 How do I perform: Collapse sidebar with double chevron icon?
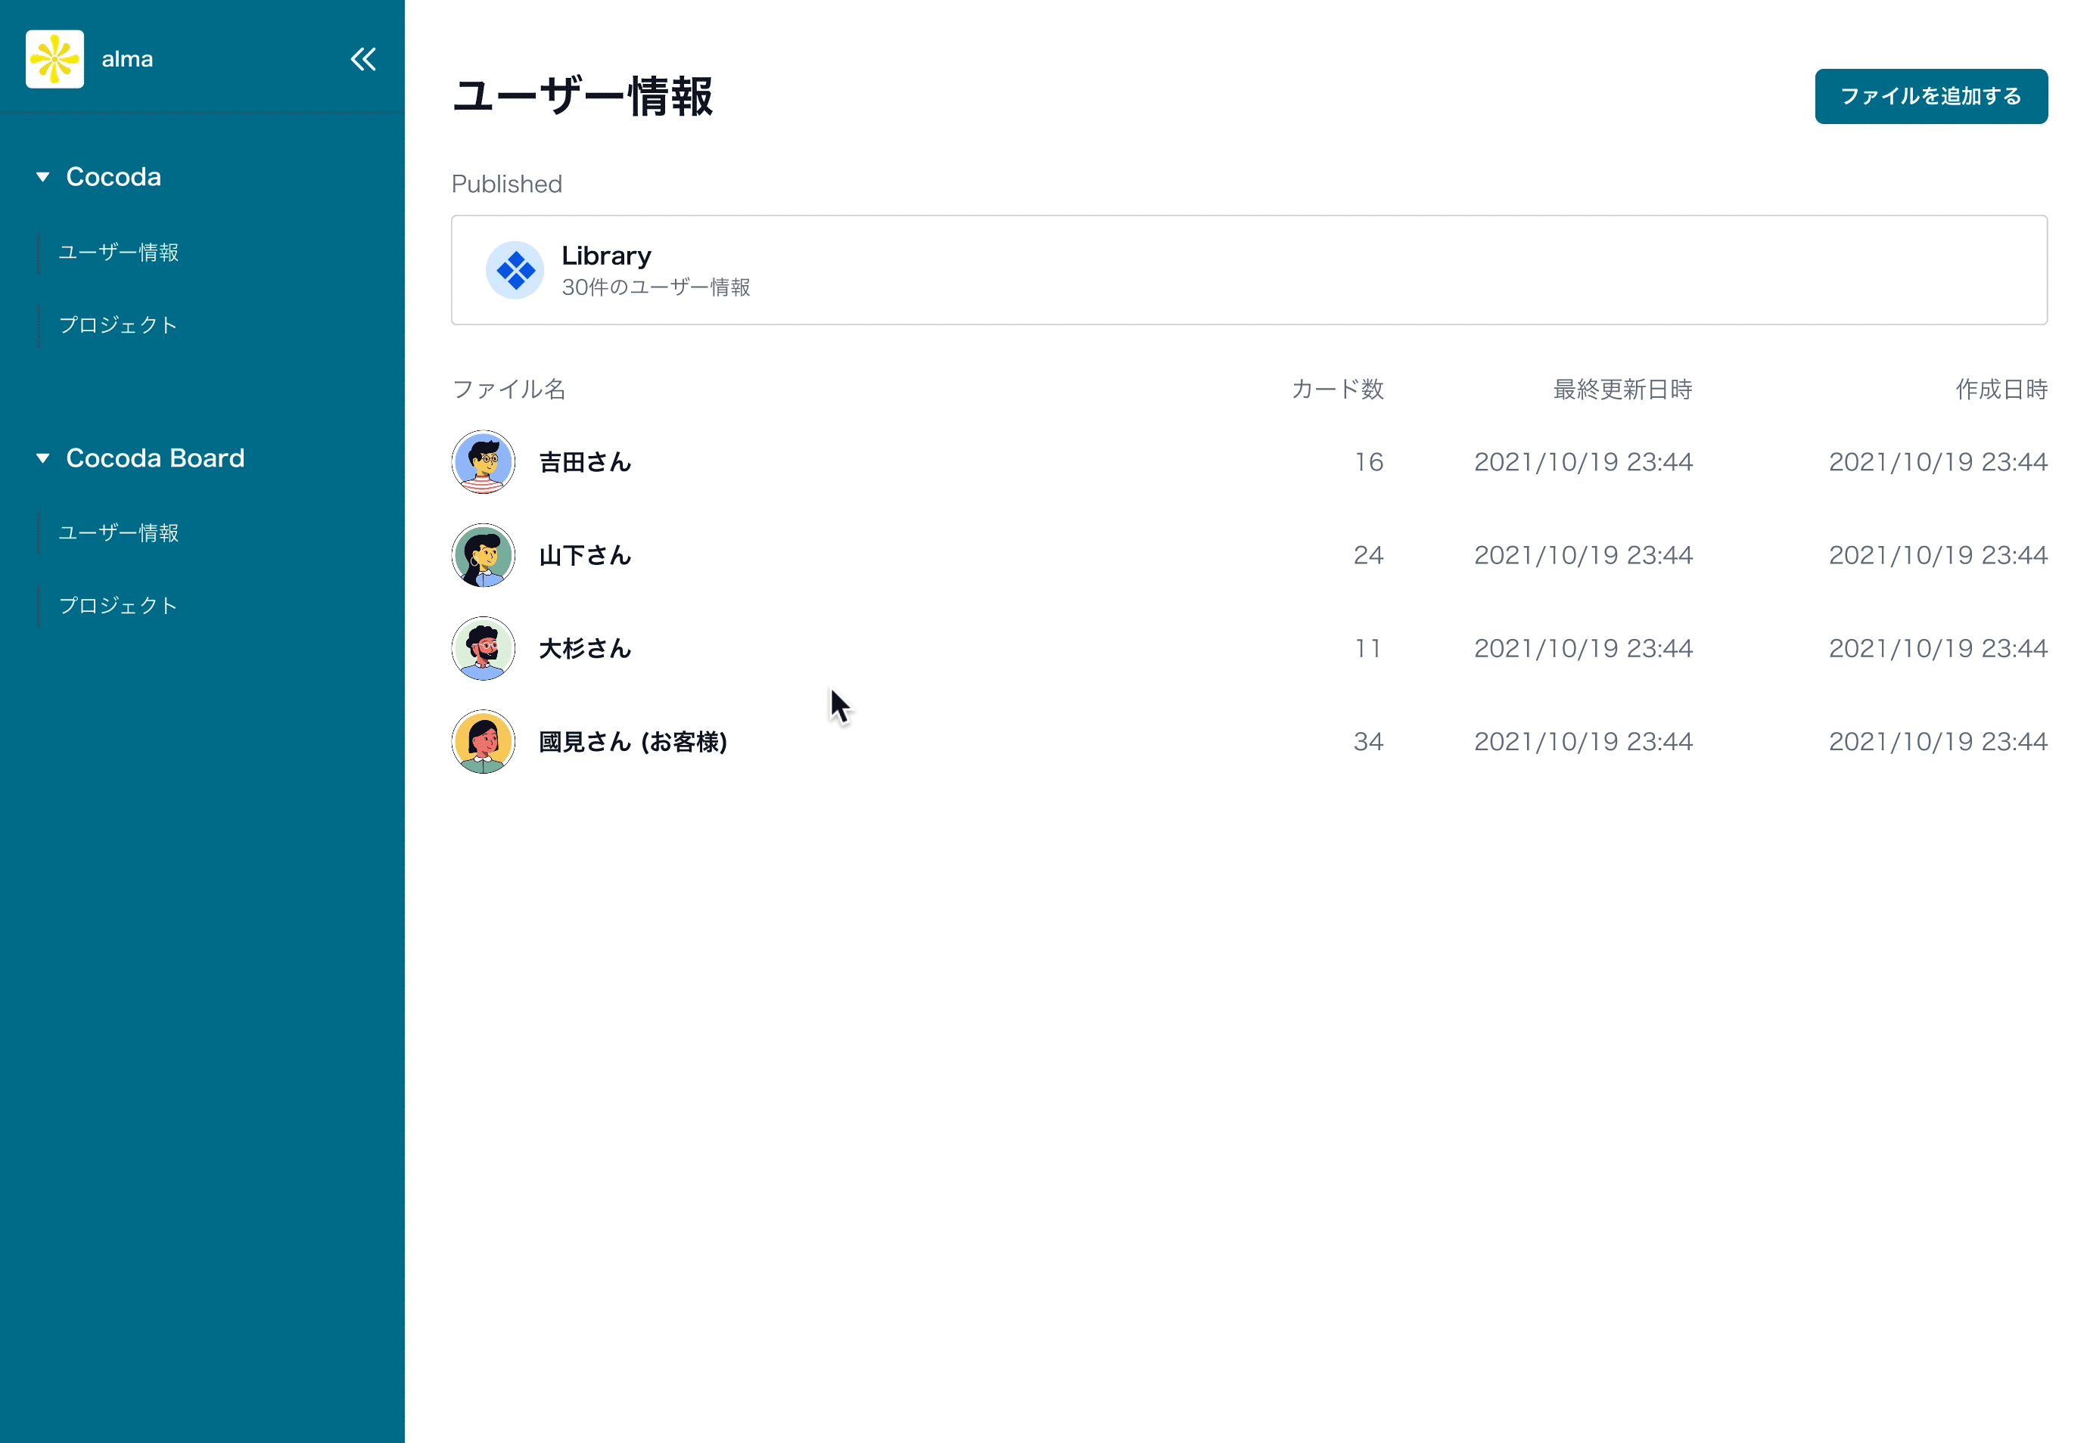click(362, 60)
